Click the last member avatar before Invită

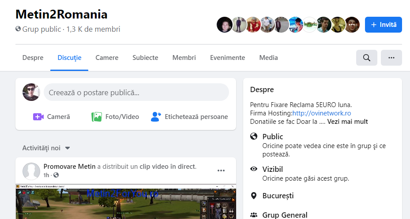click(352, 25)
